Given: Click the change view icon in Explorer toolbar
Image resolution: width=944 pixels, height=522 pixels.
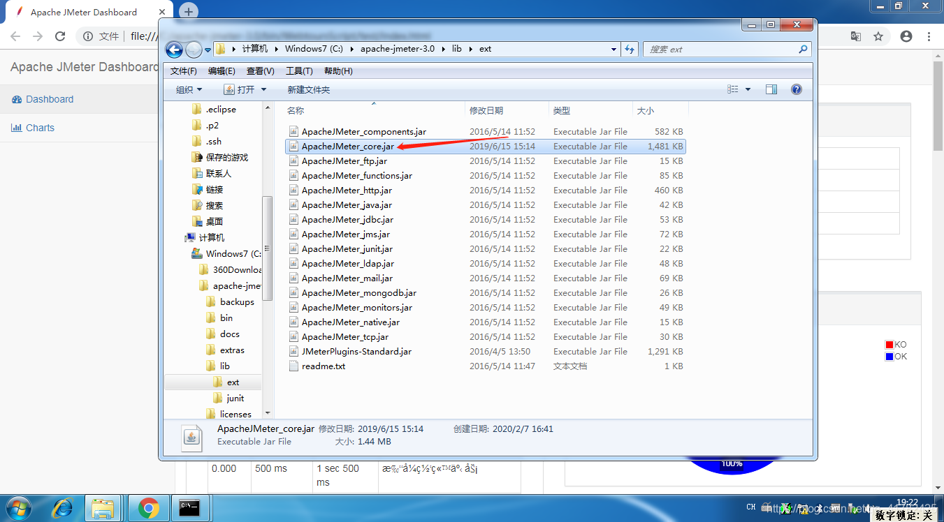Looking at the screenshot, I should tap(732, 89).
